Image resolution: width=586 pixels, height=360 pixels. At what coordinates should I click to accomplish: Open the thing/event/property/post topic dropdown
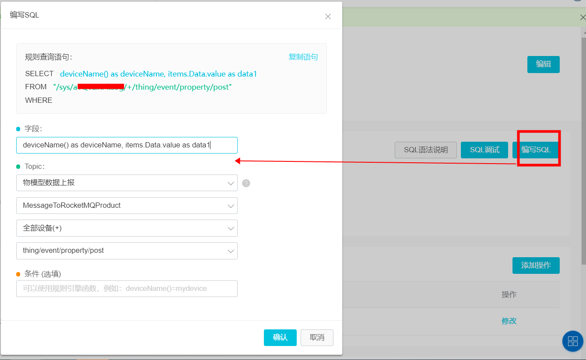click(x=127, y=251)
